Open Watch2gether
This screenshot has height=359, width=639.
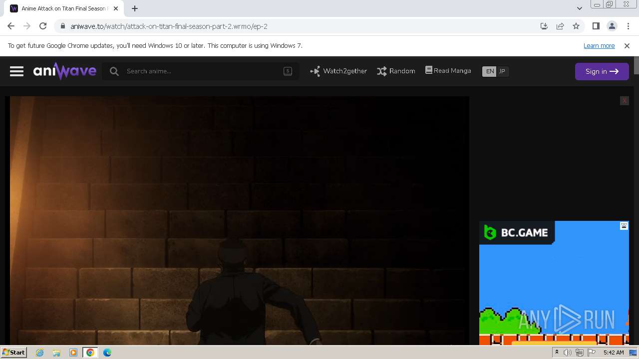click(338, 71)
